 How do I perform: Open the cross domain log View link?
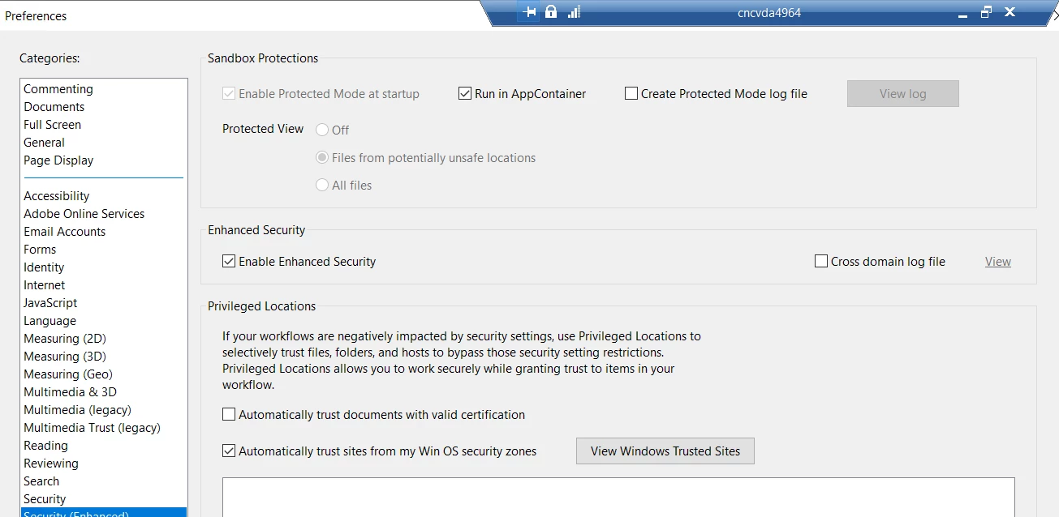point(998,261)
